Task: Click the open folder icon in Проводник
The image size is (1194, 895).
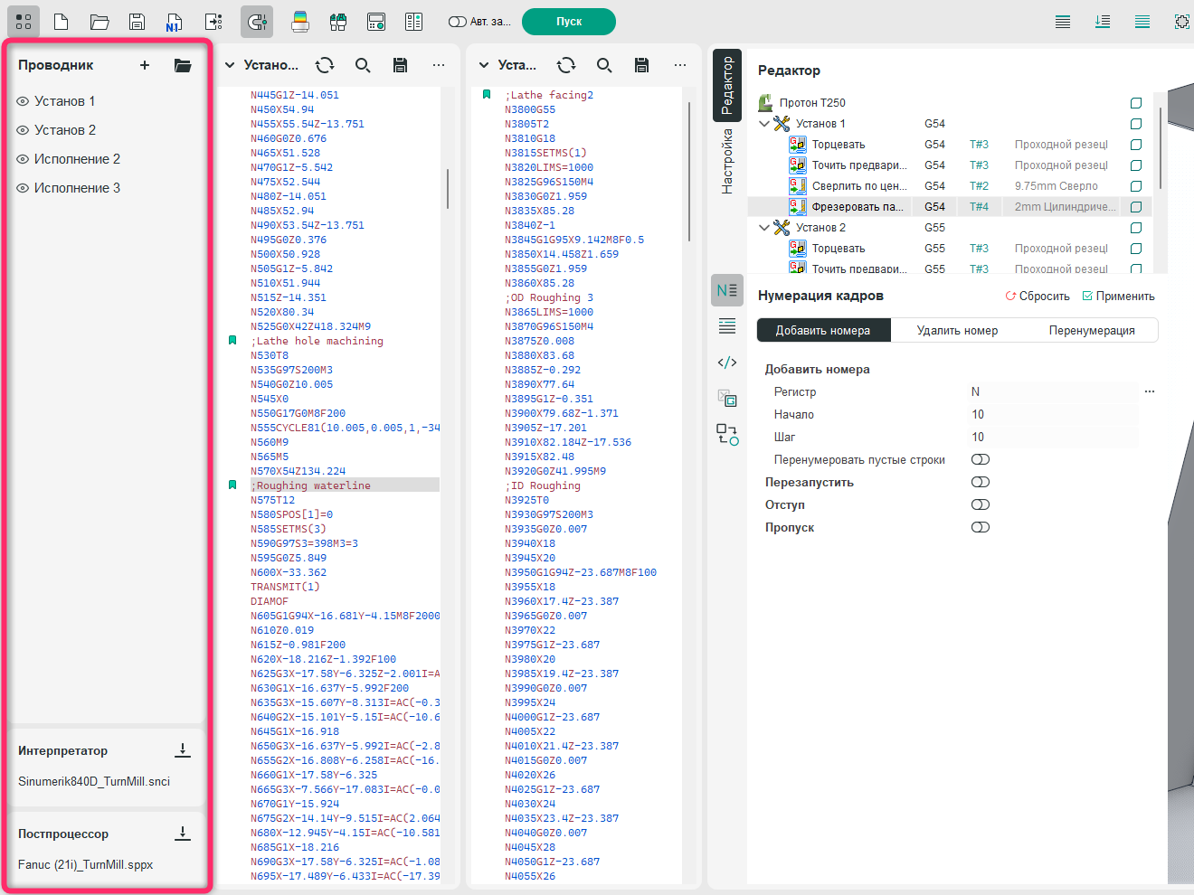Action: pos(183,65)
